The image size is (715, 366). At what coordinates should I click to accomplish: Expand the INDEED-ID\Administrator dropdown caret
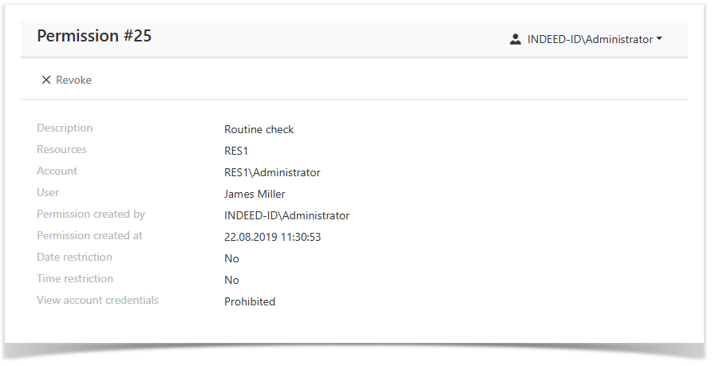point(659,39)
